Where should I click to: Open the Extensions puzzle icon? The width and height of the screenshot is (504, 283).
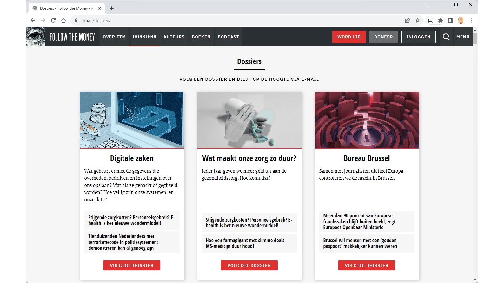point(441,20)
